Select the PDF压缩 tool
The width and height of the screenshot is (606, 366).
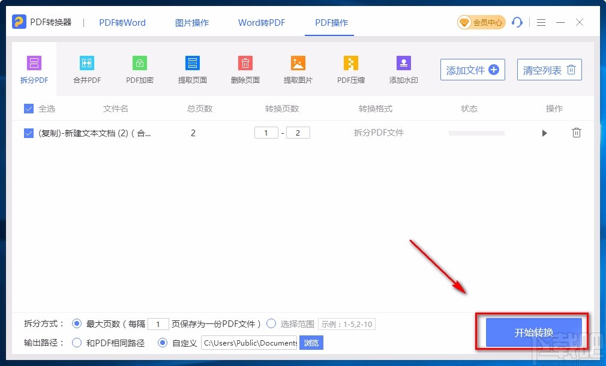pyautogui.click(x=350, y=68)
